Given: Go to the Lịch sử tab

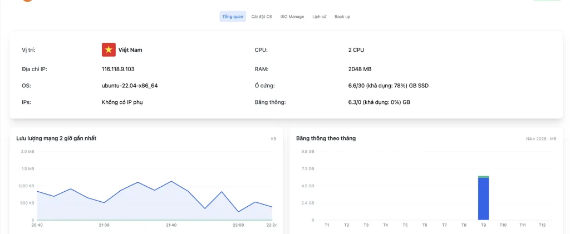Looking at the screenshot, I should point(319,17).
